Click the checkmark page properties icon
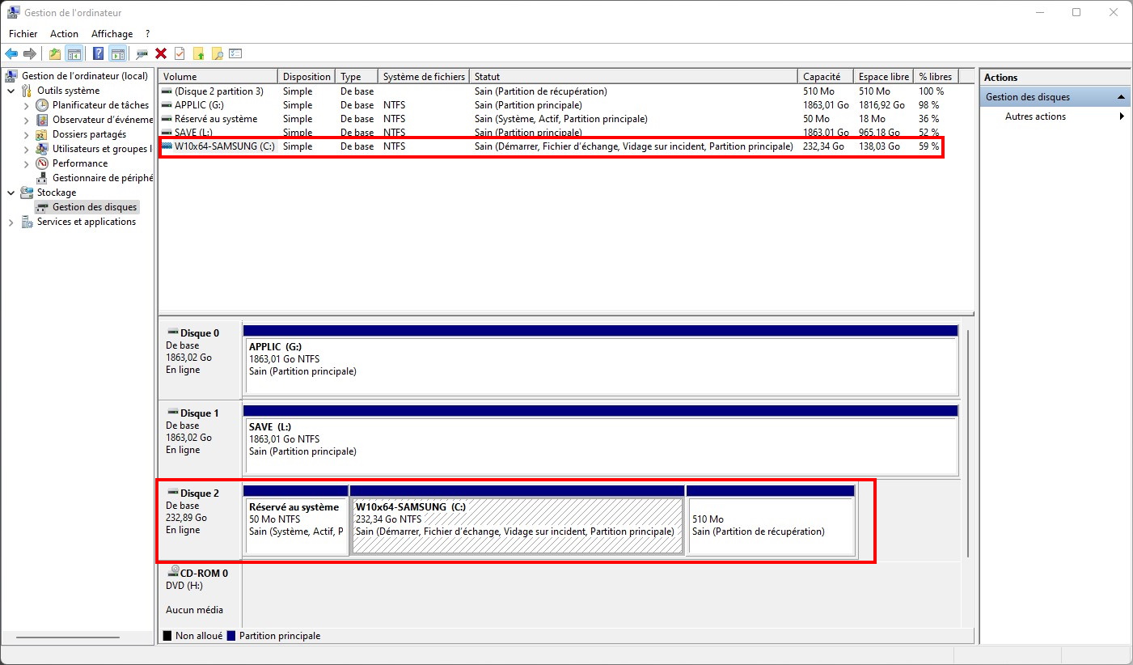This screenshot has width=1133, height=665. [180, 54]
